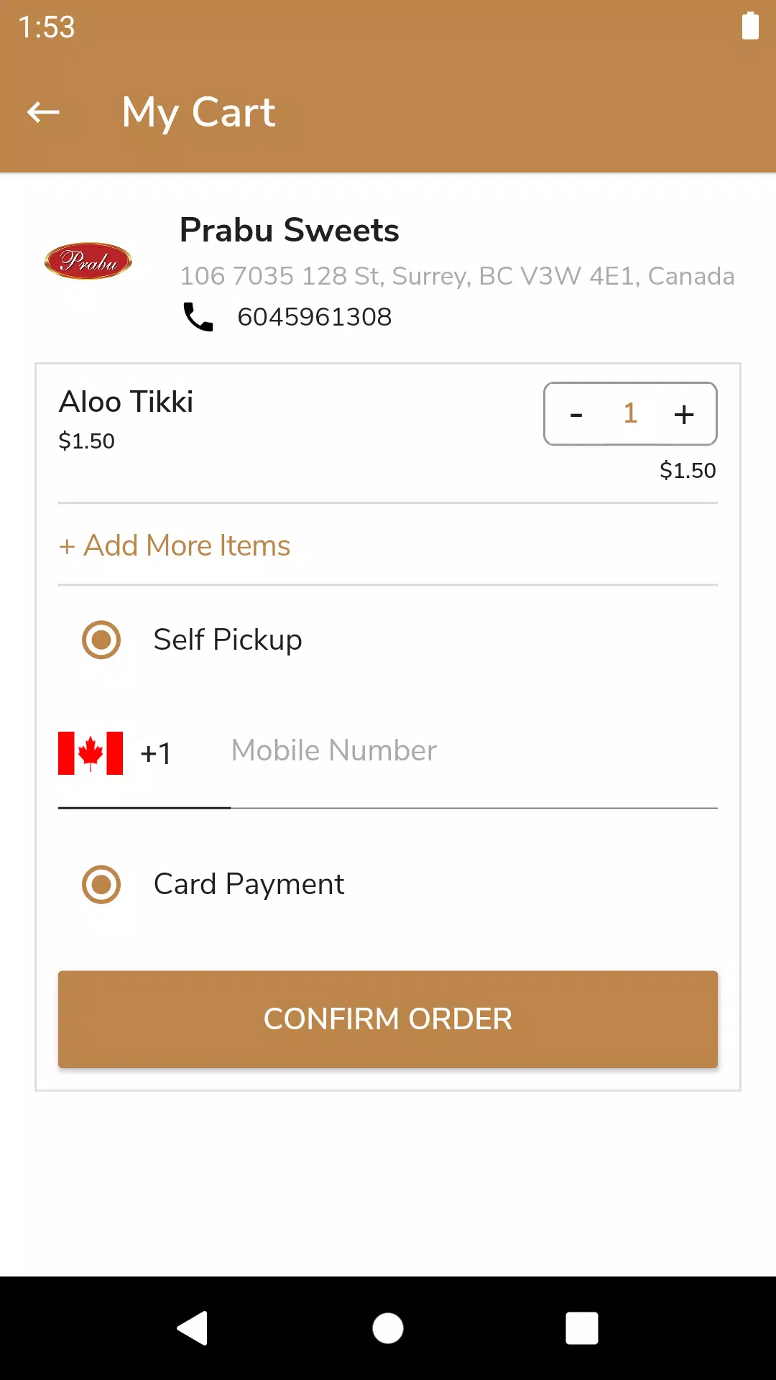Tap the battery icon in status bar
The width and height of the screenshot is (776, 1380).
pyautogui.click(x=750, y=27)
